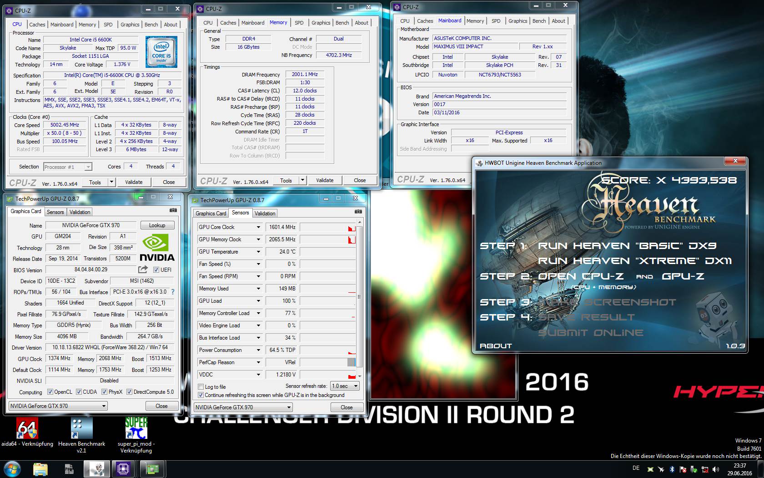This screenshot has height=478, width=764.
Task: Click the HWBOT Heaven taskbar icon
Action: coord(97,468)
